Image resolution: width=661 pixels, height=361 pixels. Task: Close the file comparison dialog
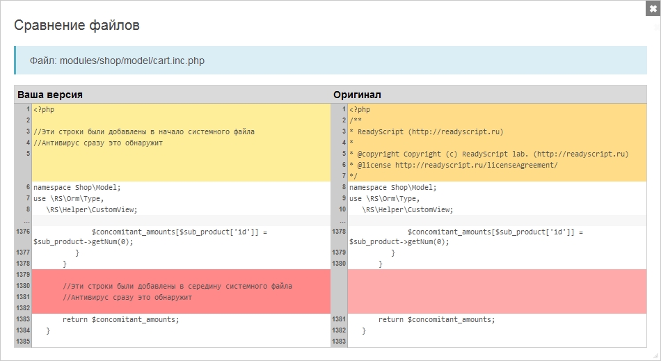(x=652, y=8)
